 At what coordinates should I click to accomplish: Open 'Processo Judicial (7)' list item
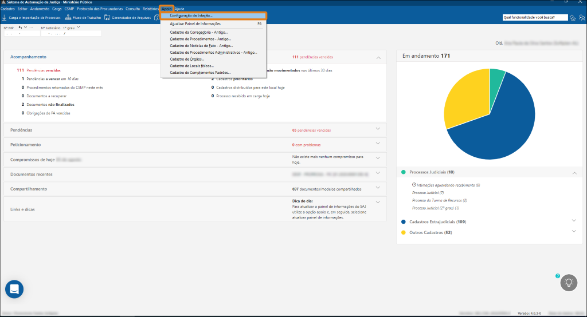pos(428,193)
